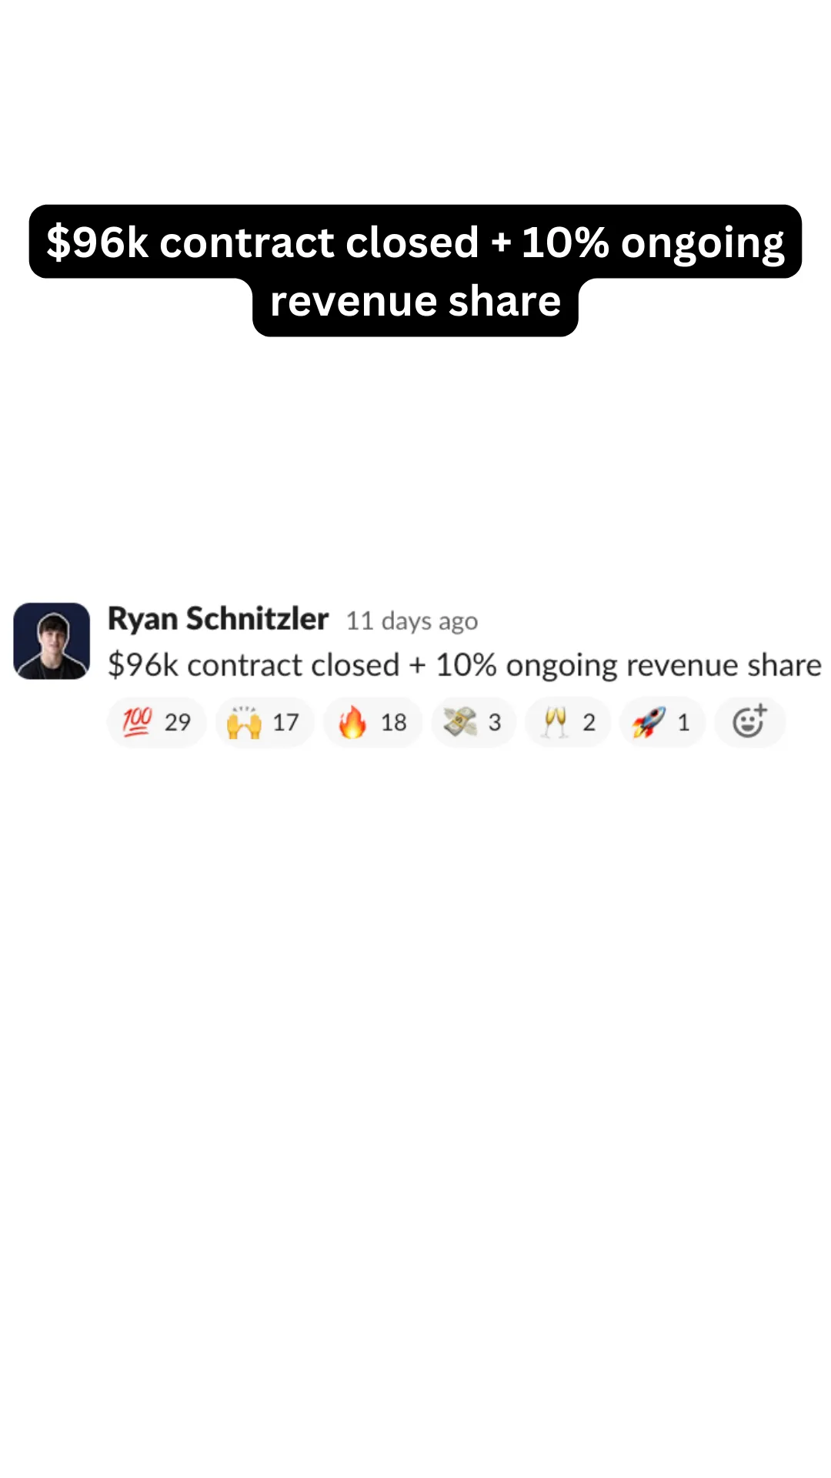Viewport: 831px width, 1478px height.
Task: Open Ryan Schnitzler's profile photo
Action: (x=52, y=640)
